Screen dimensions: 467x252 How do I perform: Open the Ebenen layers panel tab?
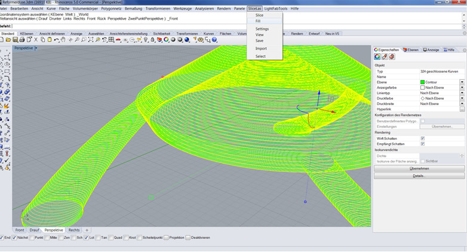click(x=411, y=50)
